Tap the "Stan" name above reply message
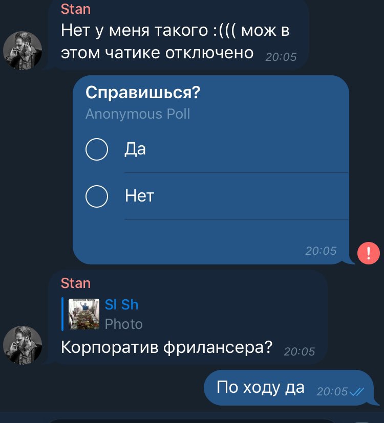The height and width of the screenshot is (423, 384). tap(76, 283)
